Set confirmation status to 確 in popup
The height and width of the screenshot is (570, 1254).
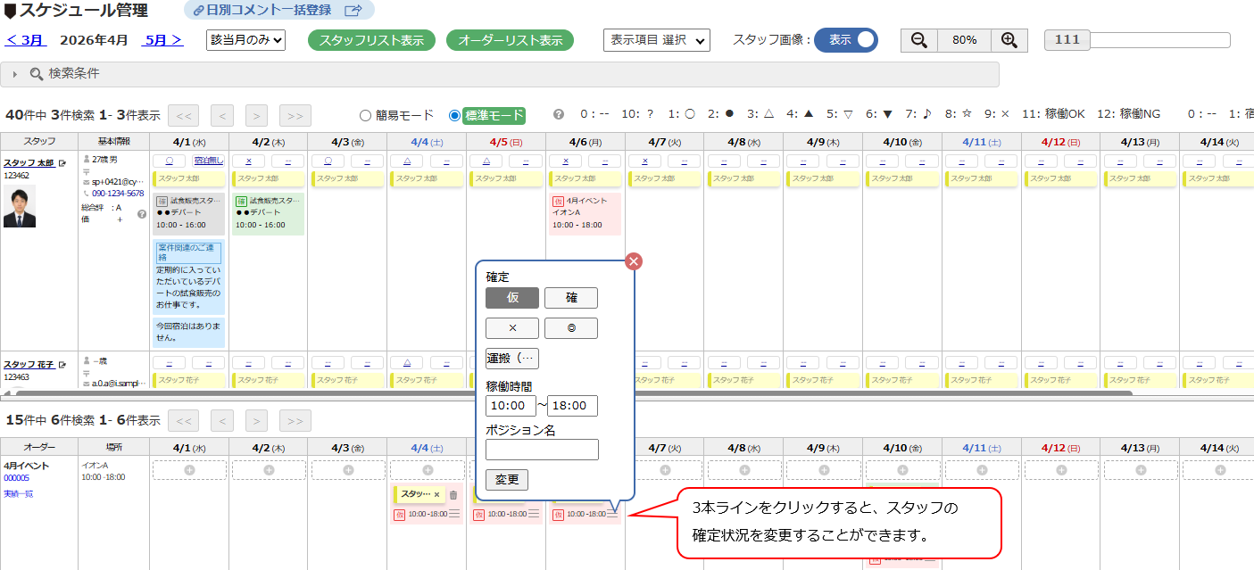(x=571, y=298)
